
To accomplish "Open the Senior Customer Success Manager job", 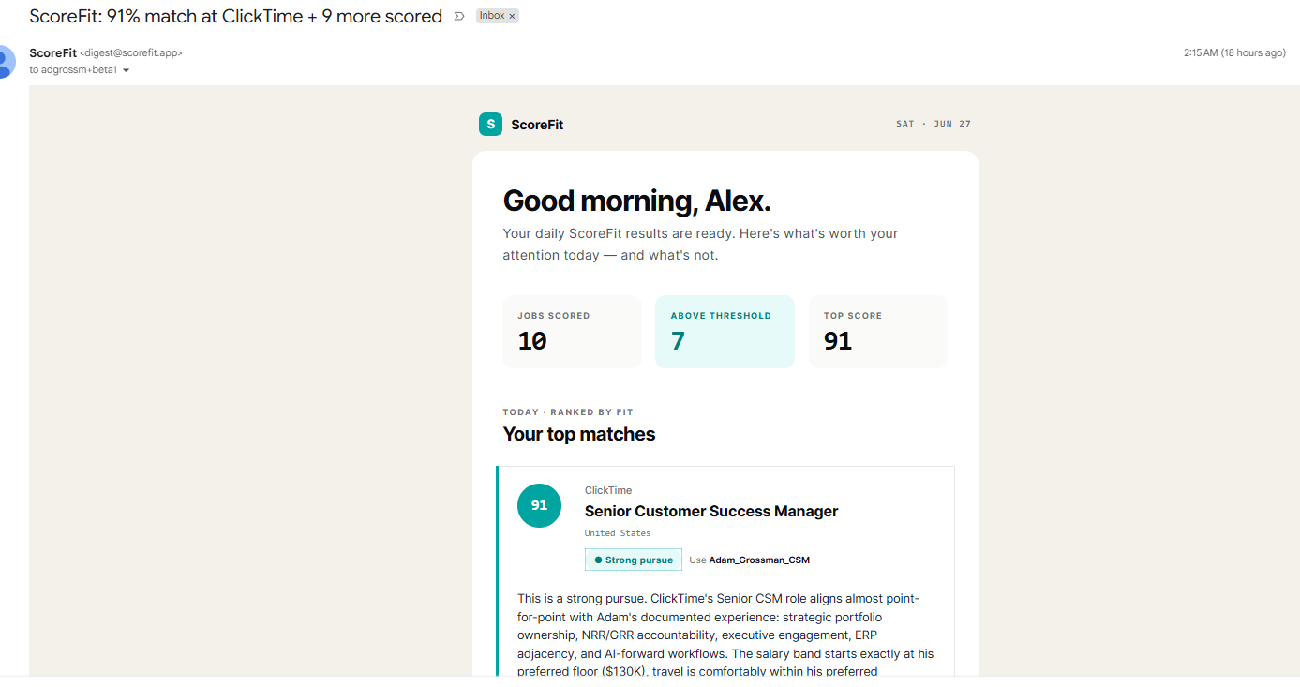I will pos(711,512).
